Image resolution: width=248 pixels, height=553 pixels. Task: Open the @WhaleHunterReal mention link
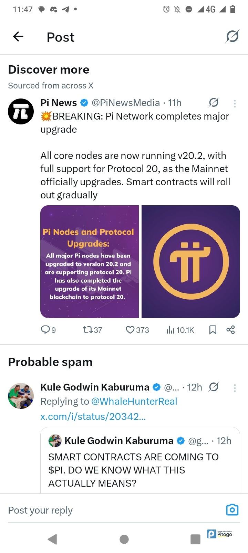click(x=134, y=401)
